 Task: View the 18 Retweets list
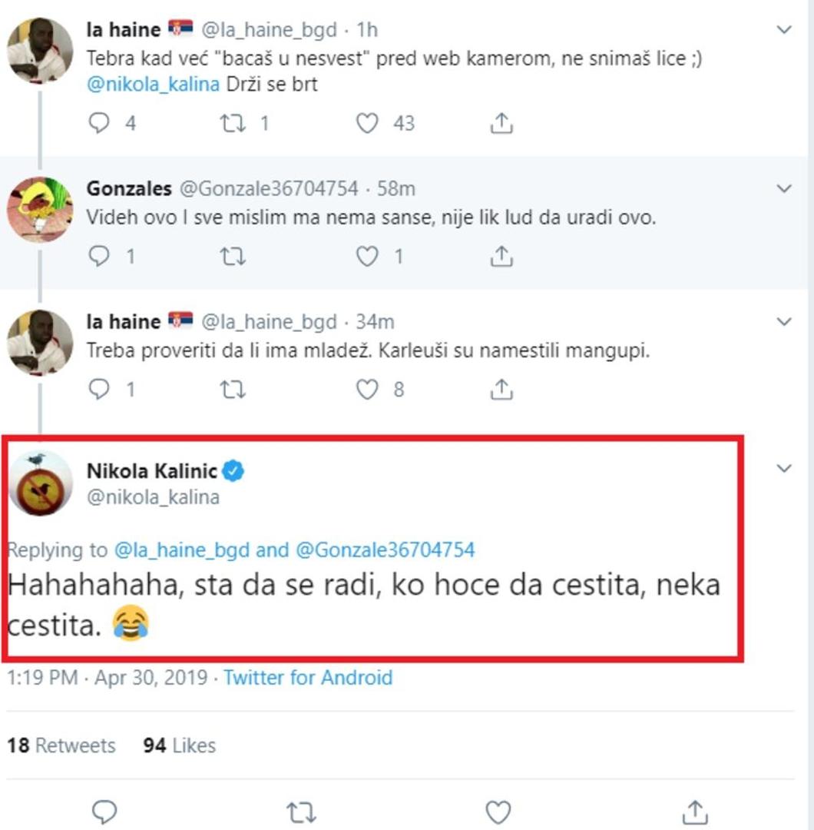[x=61, y=745]
